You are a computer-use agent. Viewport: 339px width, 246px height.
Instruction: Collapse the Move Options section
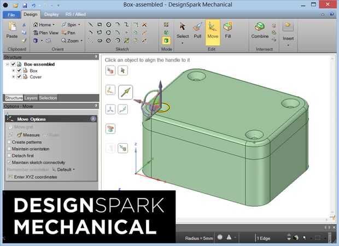tap(93, 119)
